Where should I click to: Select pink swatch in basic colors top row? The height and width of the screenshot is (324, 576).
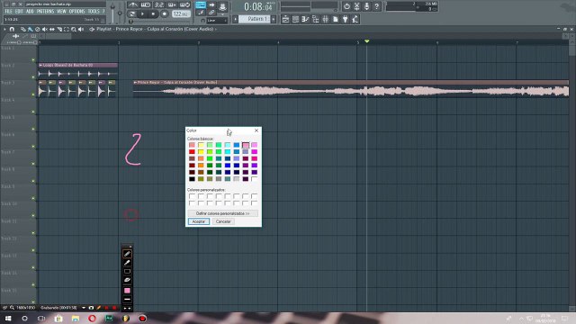pos(246,145)
